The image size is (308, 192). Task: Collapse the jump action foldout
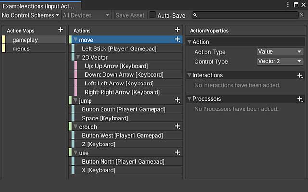(75, 100)
